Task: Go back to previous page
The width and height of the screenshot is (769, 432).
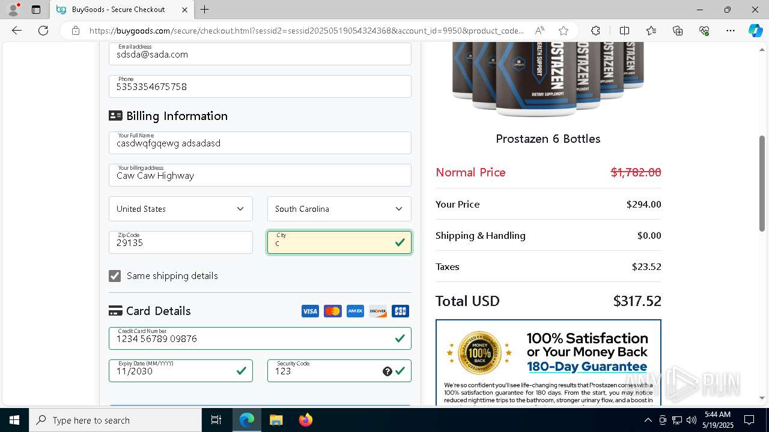Action: (17, 31)
